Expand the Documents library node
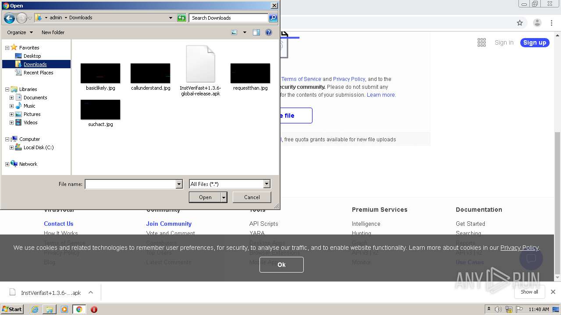 click(11, 98)
